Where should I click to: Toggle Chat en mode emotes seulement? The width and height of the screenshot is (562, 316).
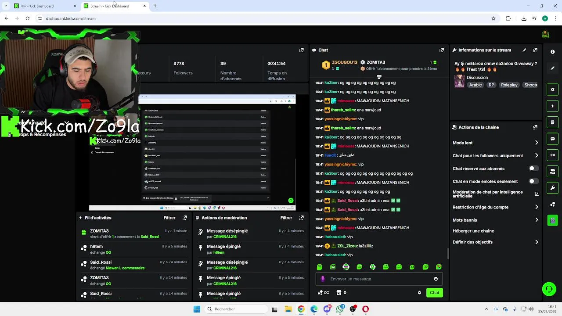pyautogui.click(x=533, y=181)
